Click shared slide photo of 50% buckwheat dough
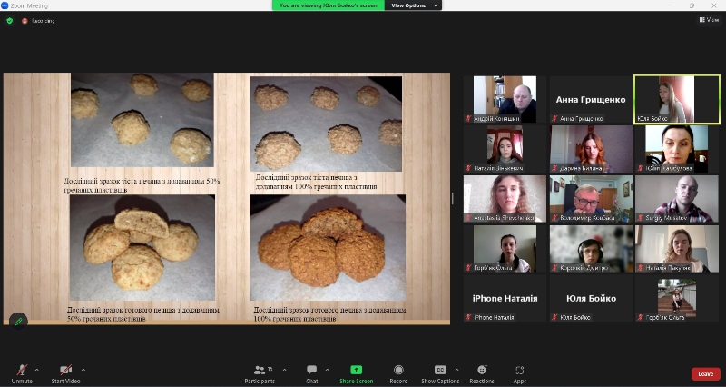The height and width of the screenshot is (387, 726). [142, 120]
